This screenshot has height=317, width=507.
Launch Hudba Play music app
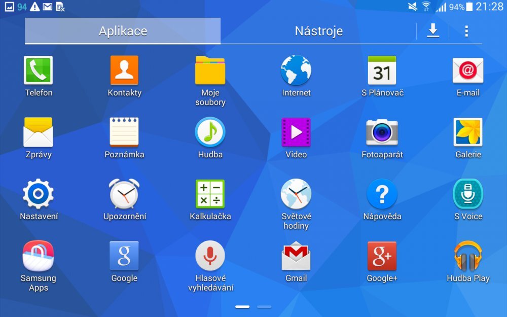point(467,257)
